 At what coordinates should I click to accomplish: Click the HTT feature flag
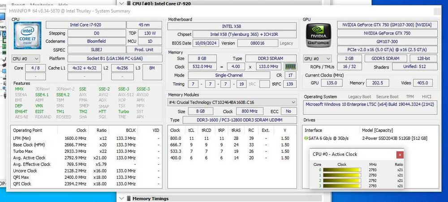click(x=102, y=112)
